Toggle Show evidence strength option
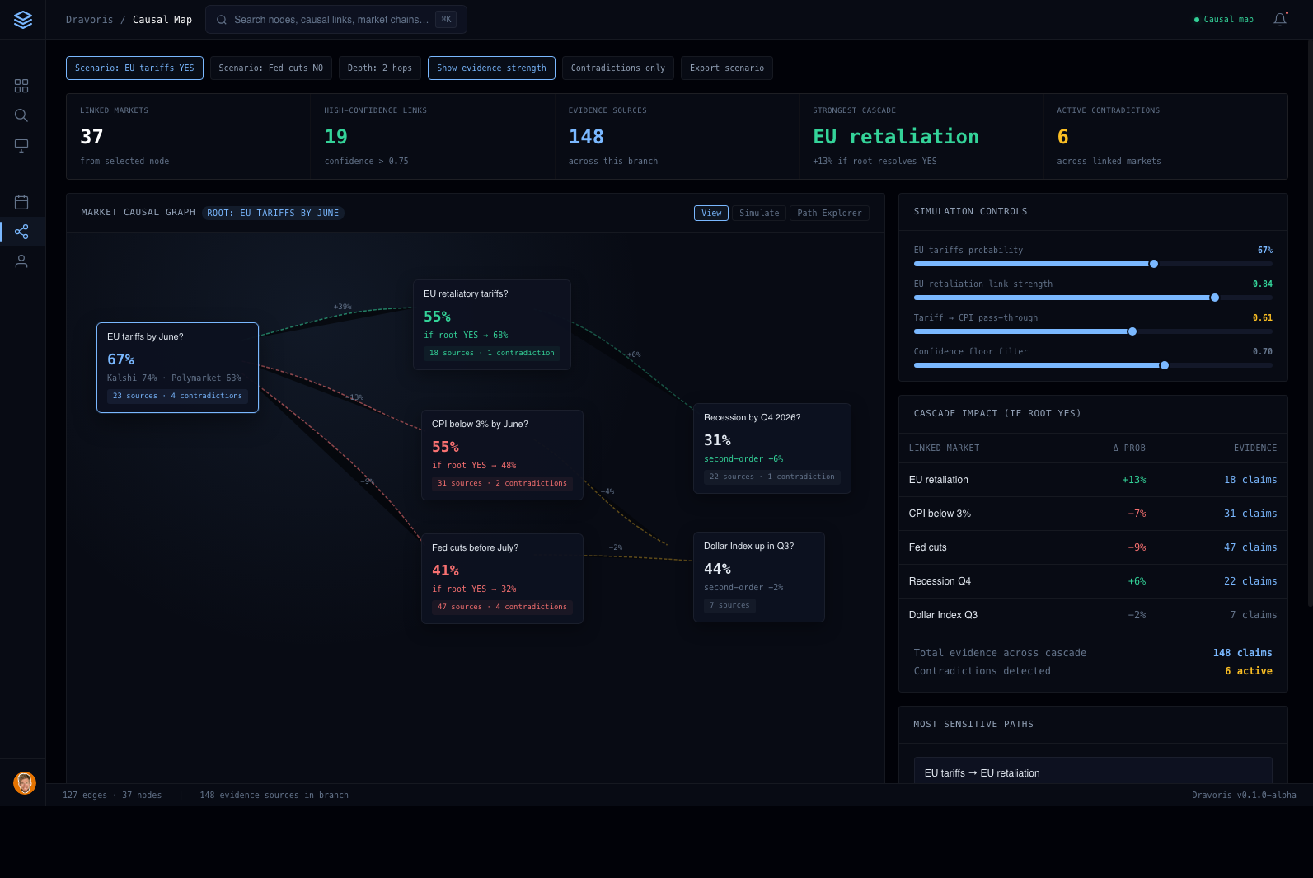This screenshot has width=1313, height=878. [491, 68]
